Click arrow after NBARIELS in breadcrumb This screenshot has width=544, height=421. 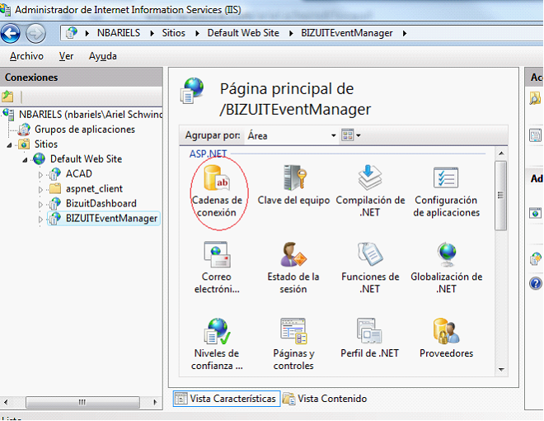coord(152,33)
